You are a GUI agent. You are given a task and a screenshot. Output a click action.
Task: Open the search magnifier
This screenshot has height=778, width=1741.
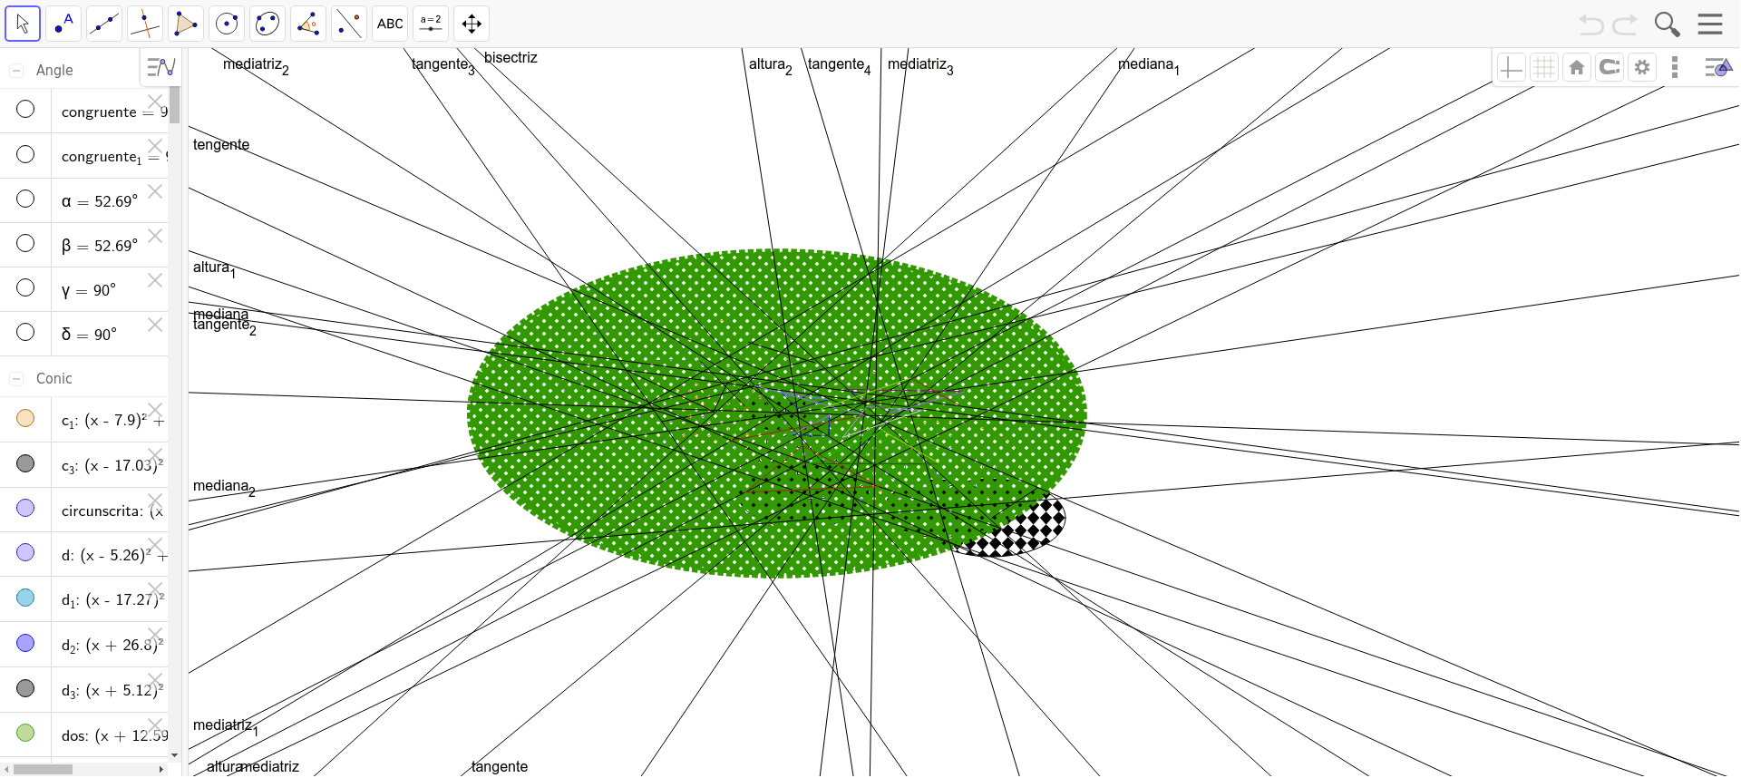coord(1667,24)
